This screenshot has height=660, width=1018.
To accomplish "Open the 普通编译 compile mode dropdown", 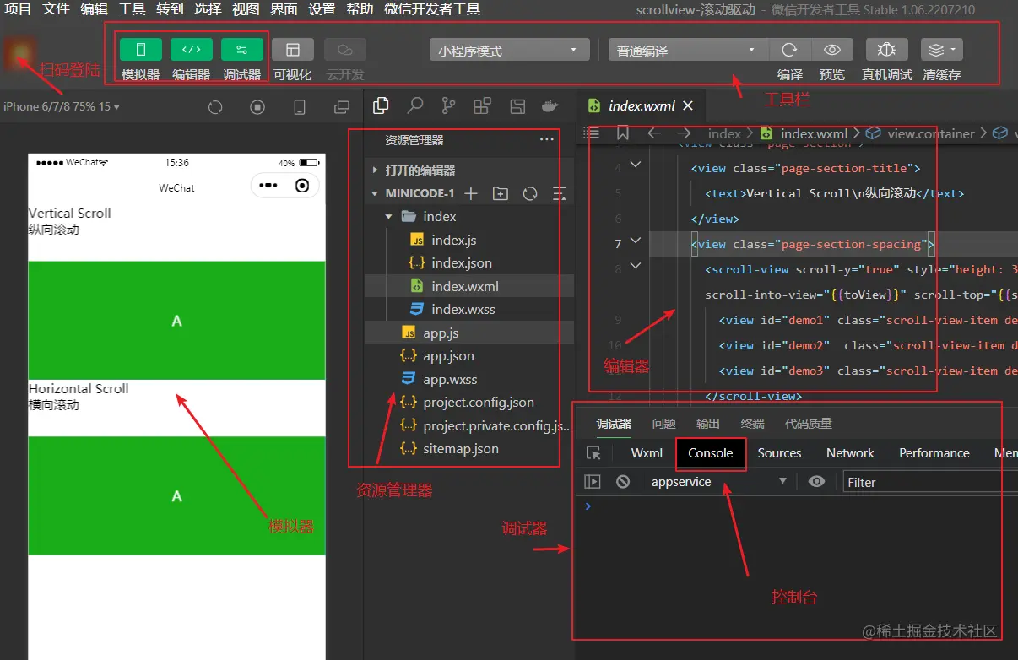I will coord(687,51).
